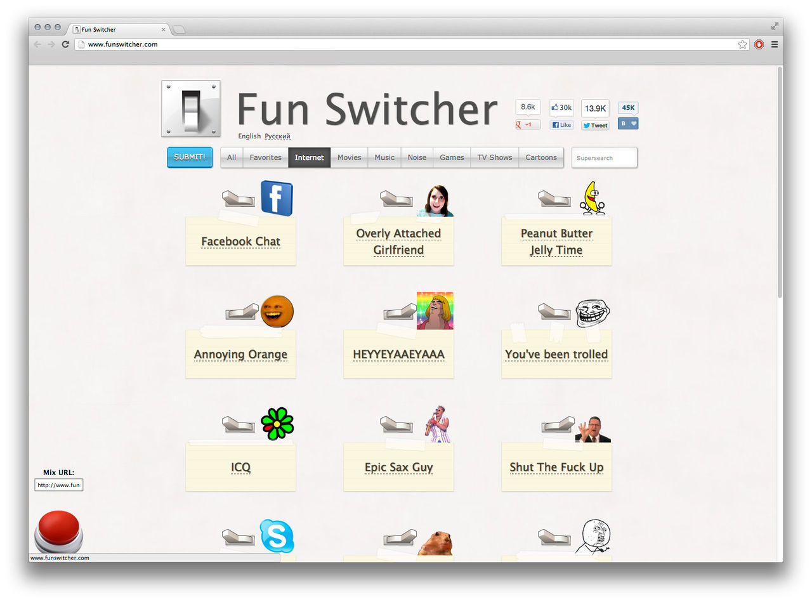Open the Chrome hamburger menu

[x=775, y=44]
